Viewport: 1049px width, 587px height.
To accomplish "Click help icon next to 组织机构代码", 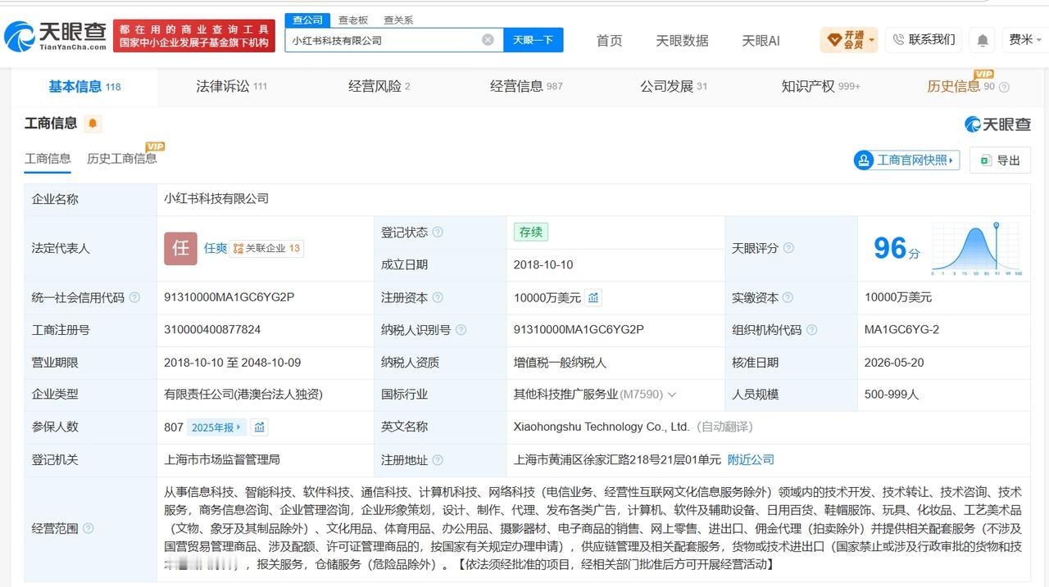I will tap(811, 330).
